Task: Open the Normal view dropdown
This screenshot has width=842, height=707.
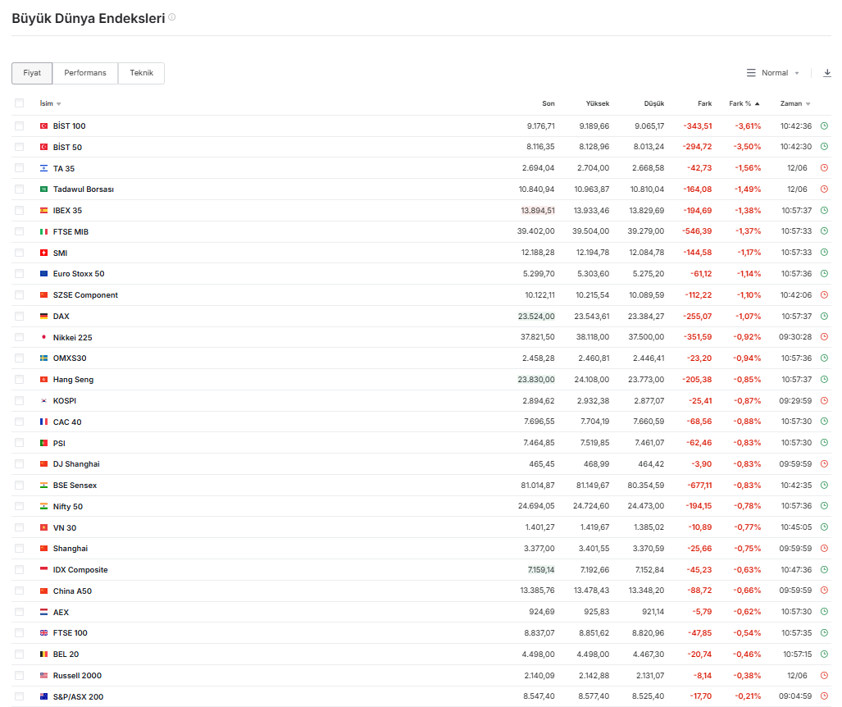Action: (780, 72)
